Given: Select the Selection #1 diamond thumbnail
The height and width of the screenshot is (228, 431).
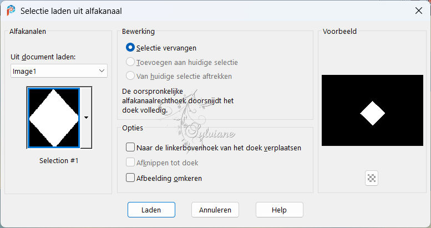Looking at the screenshot, I should click(54, 118).
